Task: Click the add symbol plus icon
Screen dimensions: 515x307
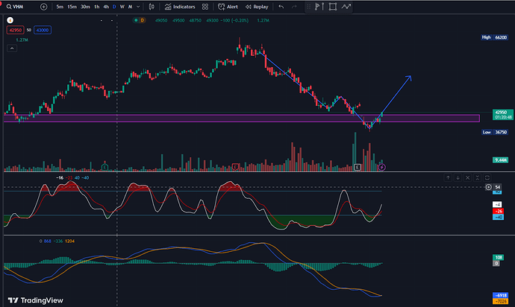Action: [43, 7]
